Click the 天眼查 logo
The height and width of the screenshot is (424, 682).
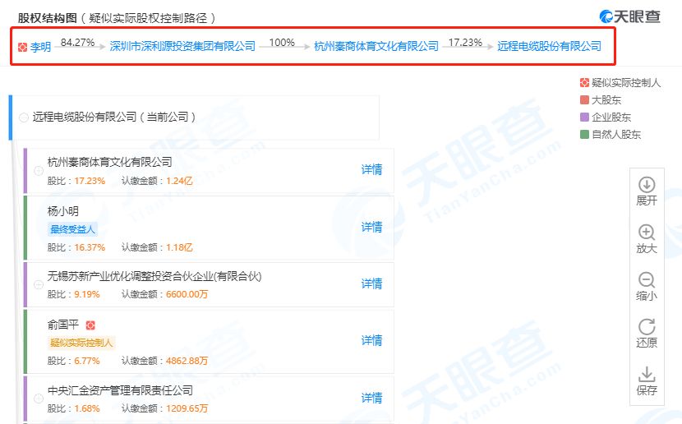click(629, 16)
